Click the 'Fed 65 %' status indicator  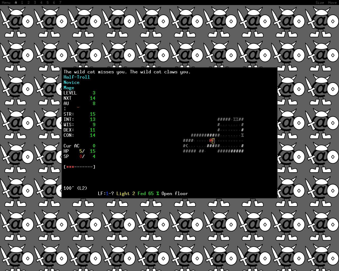(148, 193)
